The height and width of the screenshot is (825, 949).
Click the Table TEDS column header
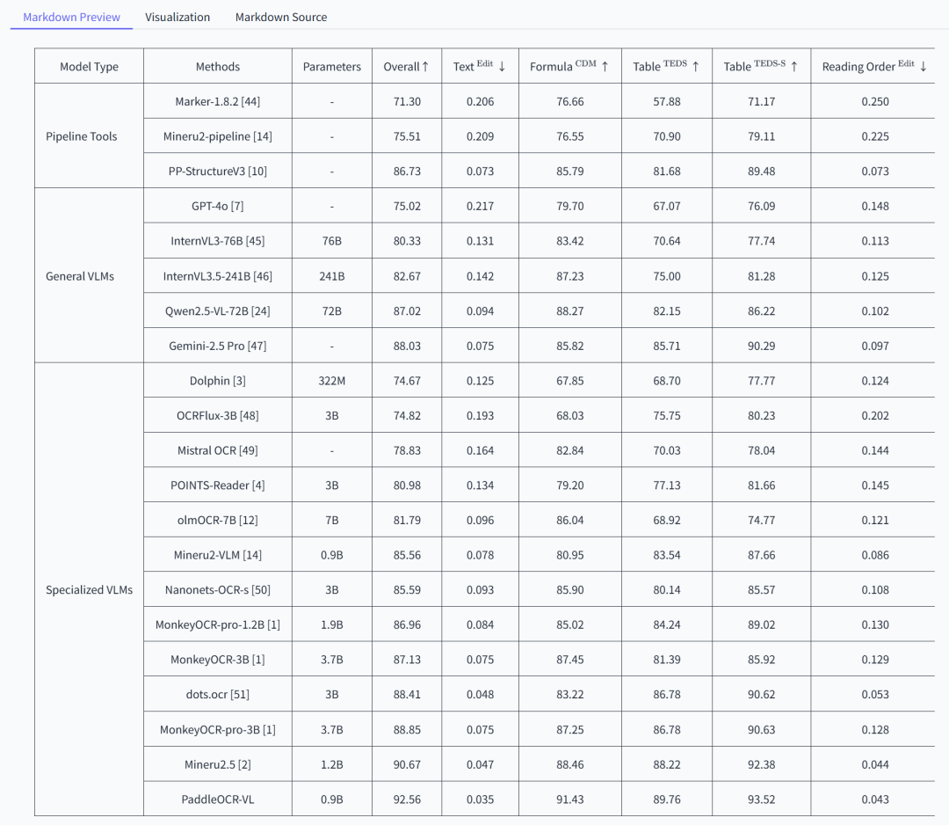pyautogui.click(x=667, y=66)
